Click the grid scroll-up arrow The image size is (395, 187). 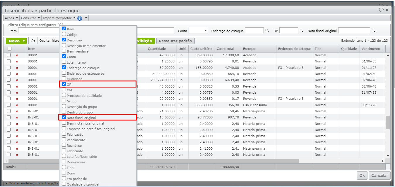tap(388, 55)
